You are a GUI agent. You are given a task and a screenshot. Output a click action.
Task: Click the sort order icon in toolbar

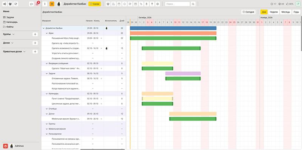click(x=114, y=4)
